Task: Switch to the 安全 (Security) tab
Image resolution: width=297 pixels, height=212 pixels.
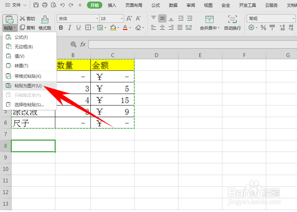Action: (226, 5)
